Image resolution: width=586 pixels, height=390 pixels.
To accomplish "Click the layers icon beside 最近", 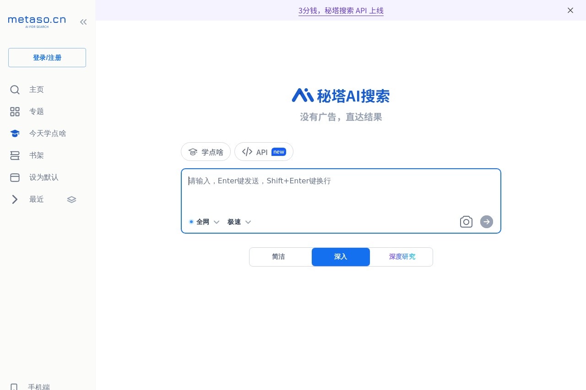I will [71, 199].
